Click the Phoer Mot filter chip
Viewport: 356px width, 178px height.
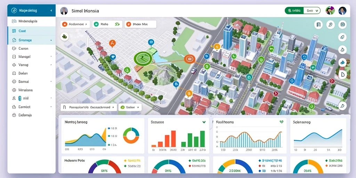[x=140, y=24]
